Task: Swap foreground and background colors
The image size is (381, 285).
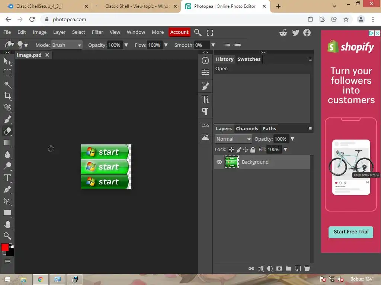Action: (x=3, y=253)
